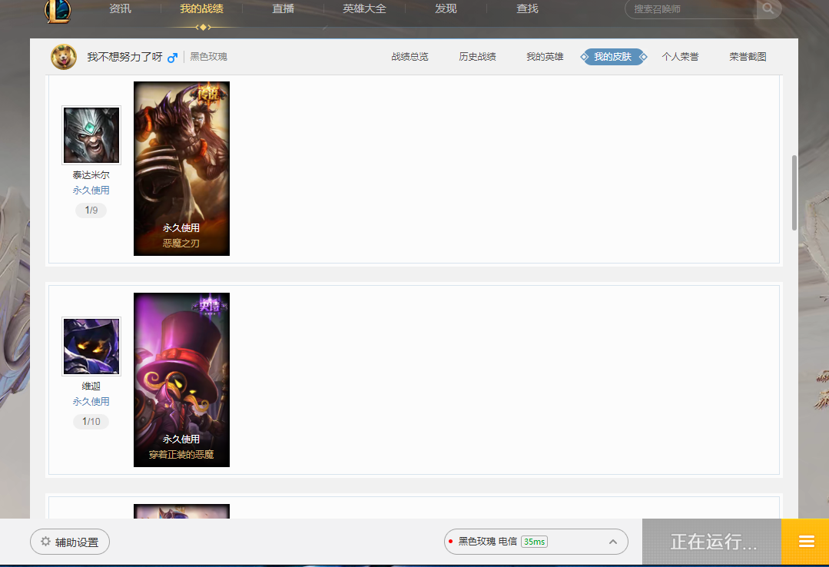
Task: Click the Shiba dog profile avatar
Action: (64, 57)
